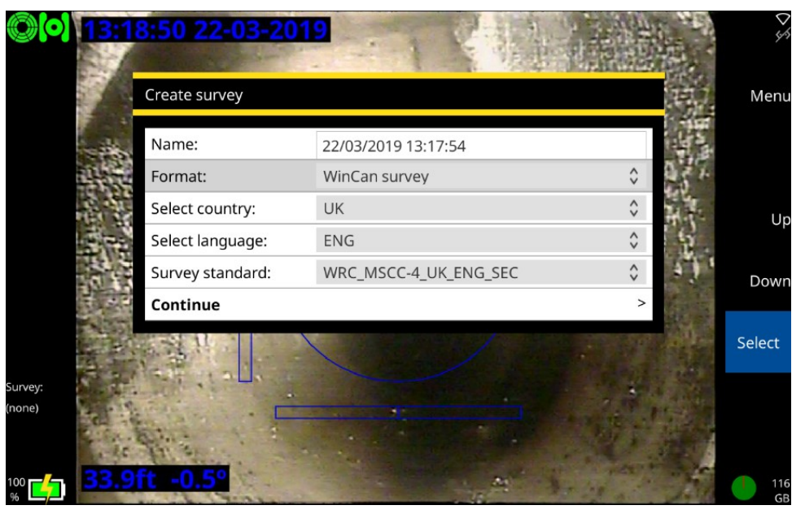The height and width of the screenshot is (514, 805).
Task: Click the lightning connection icon top-right
Action: coord(782,34)
